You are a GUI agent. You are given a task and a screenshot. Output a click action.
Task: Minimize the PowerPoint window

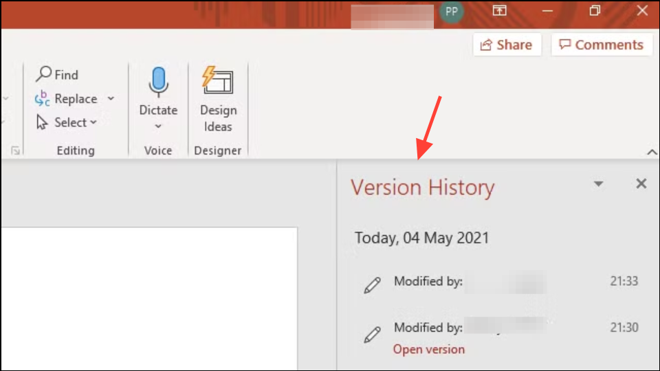click(x=547, y=10)
